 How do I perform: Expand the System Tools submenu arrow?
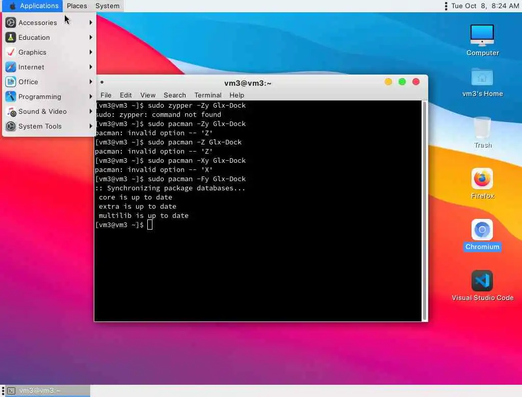coord(91,126)
